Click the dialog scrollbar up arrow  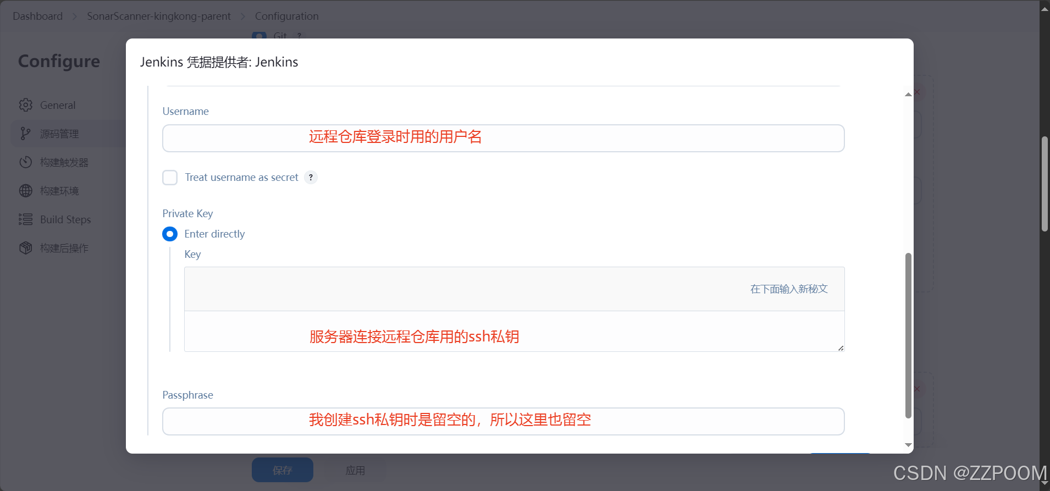click(x=908, y=95)
